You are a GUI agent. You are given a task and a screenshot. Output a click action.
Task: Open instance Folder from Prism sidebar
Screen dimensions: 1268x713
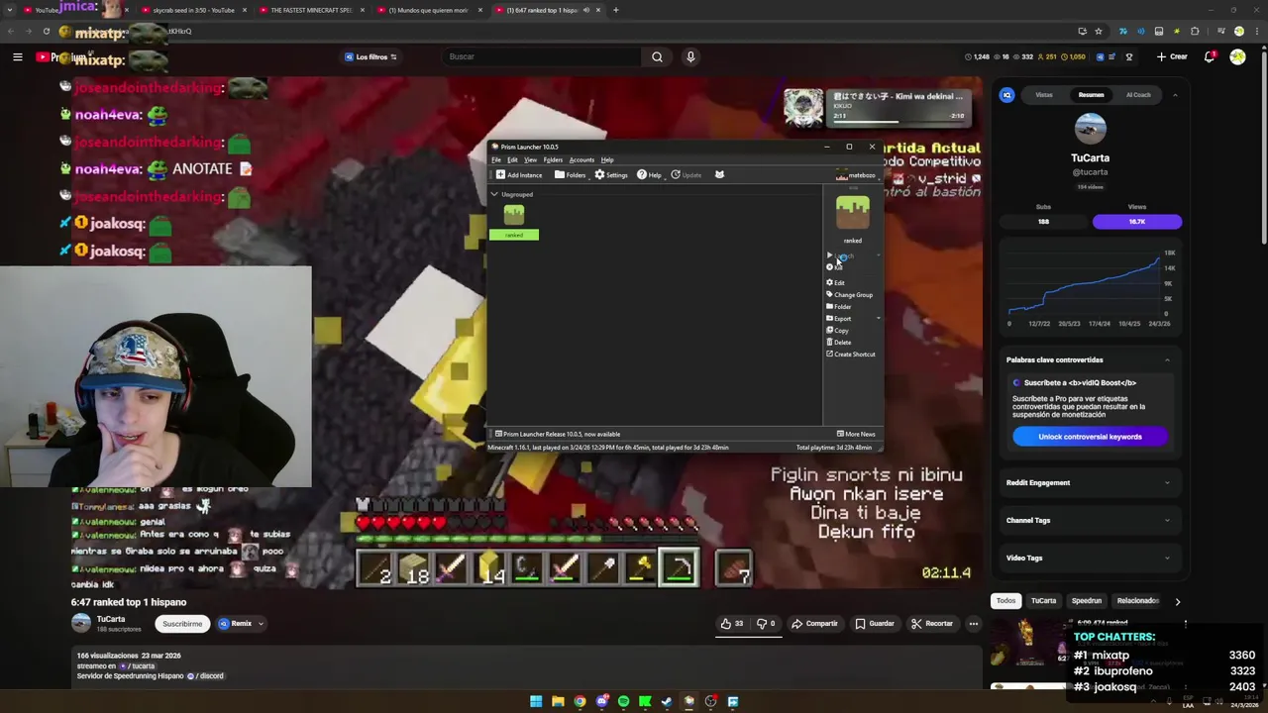pyautogui.click(x=839, y=307)
